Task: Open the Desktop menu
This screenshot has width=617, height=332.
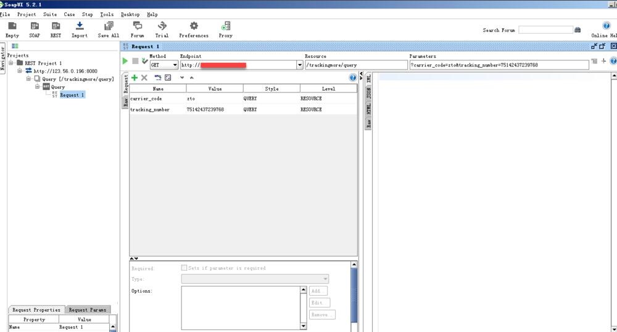Action: pyautogui.click(x=130, y=14)
